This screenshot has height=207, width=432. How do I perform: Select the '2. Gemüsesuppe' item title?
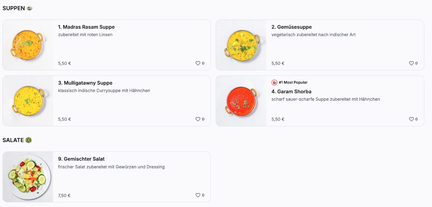[x=292, y=27]
